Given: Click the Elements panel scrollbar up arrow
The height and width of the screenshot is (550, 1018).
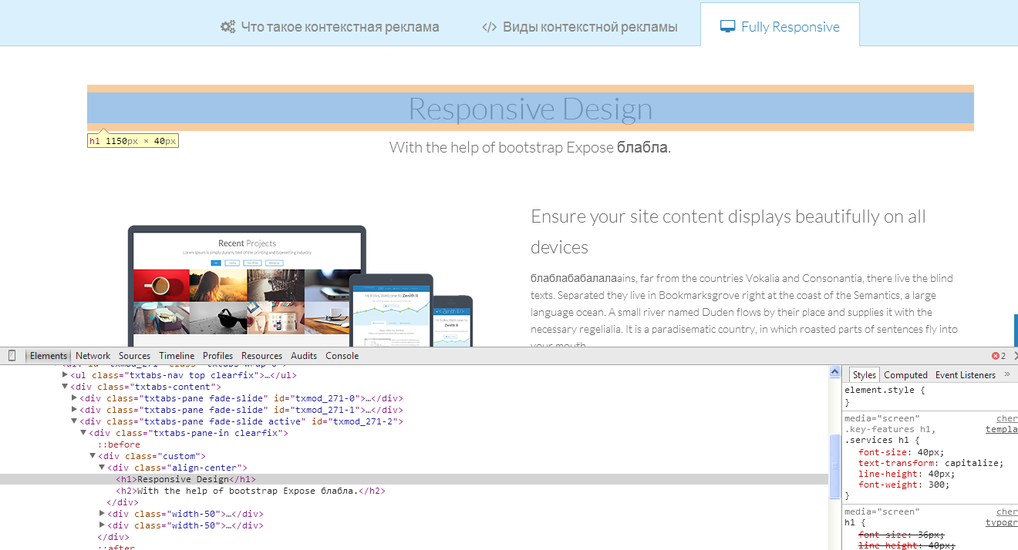Looking at the screenshot, I should 834,373.
